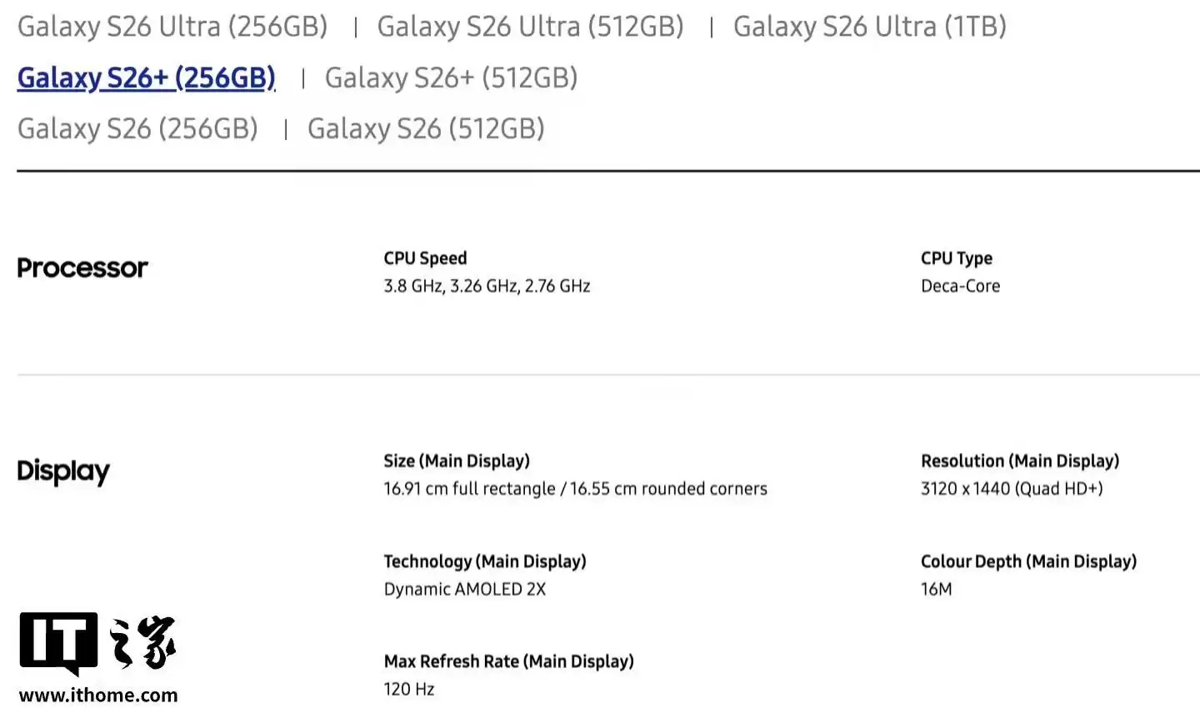Click the Processor section heading
Viewport: 1200px width, 718px height.
click(x=82, y=267)
